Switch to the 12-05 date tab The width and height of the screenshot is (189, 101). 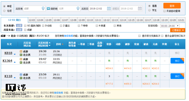click(x=49, y=20)
